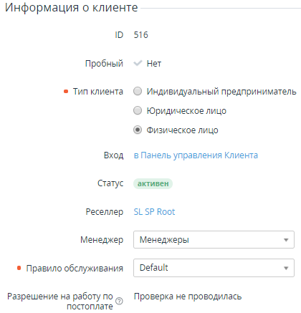The width and height of the screenshot is (301, 313).
Task: Click the gray checkmark icon before Нет
Action: click(x=138, y=63)
